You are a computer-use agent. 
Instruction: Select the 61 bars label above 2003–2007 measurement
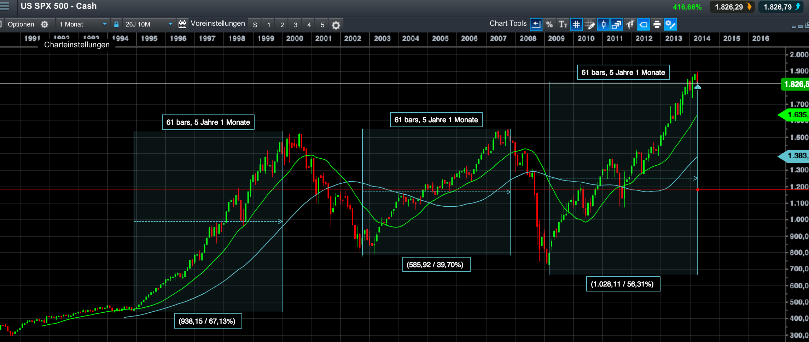[436, 120]
